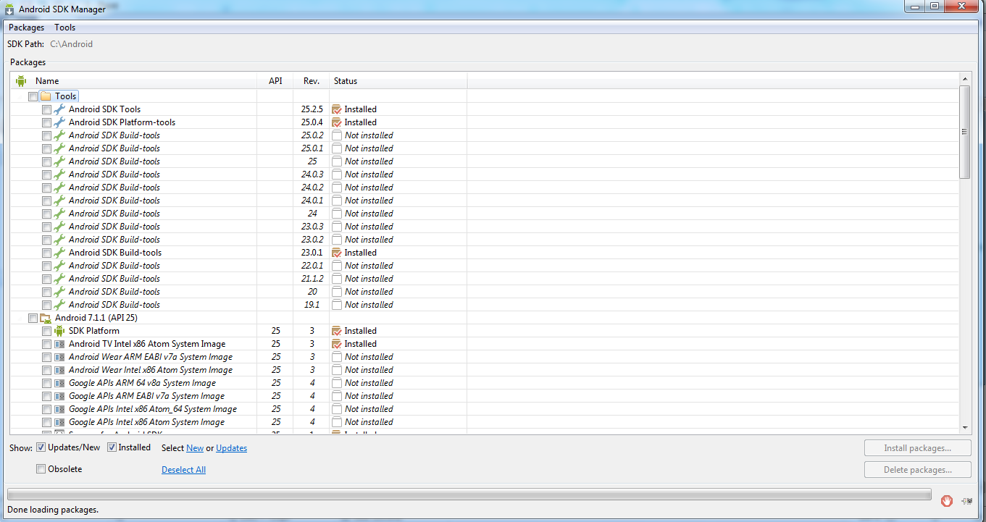Click the Android SDK Manager title bar icon
This screenshot has height=522, width=986.
(9, 9)
